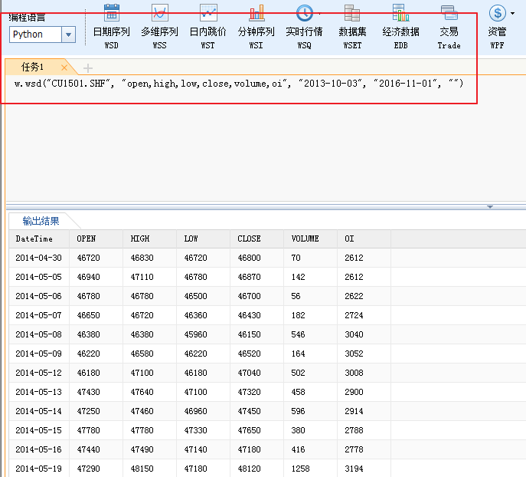Select the date cell 2014-05-14
Screen dimensions: 526x477
click(x=38, y=411)
